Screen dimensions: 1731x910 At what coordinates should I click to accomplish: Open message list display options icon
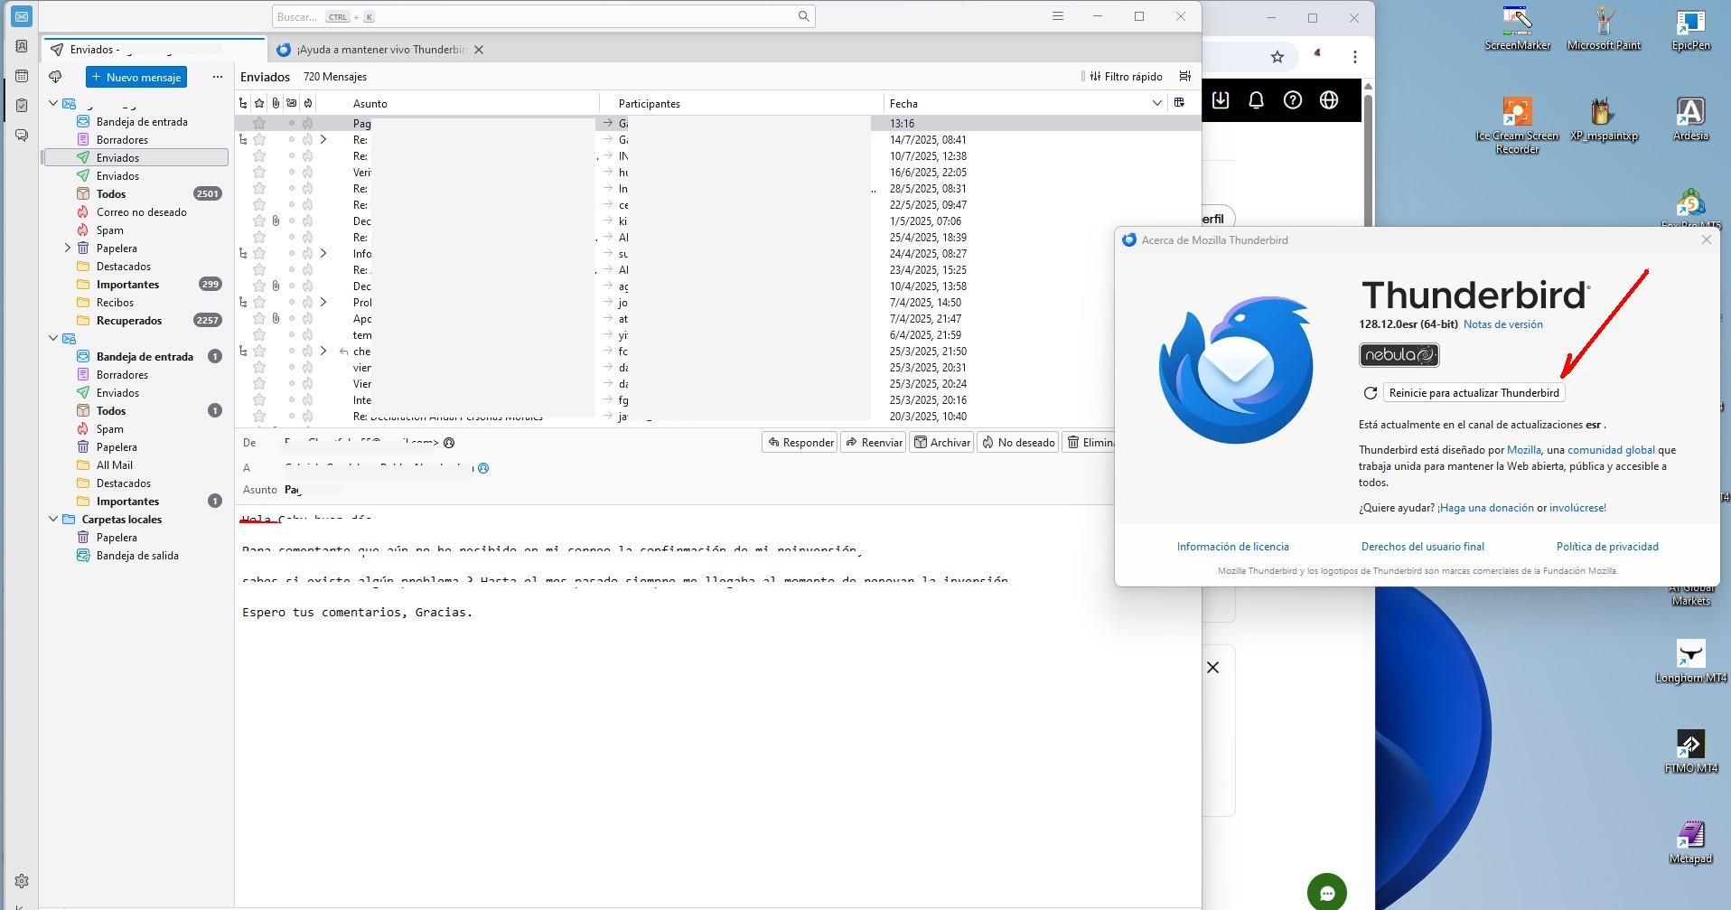(x=1185, y=77)
